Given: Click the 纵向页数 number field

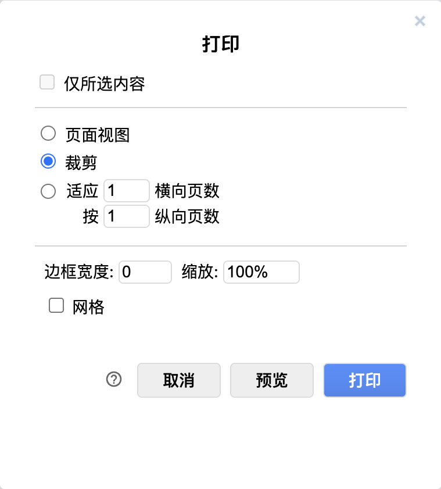Looking at the screenshot, I should pyautogui.click(x=126, y=216).
